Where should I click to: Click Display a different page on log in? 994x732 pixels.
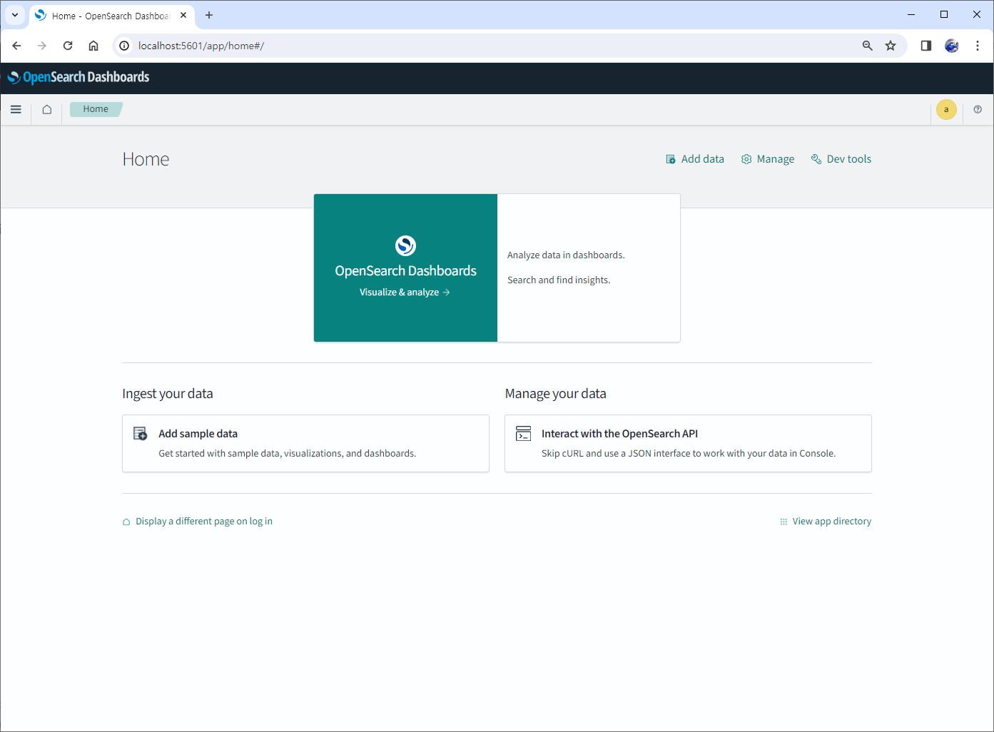pyautogui.click(x=198, y=522)
